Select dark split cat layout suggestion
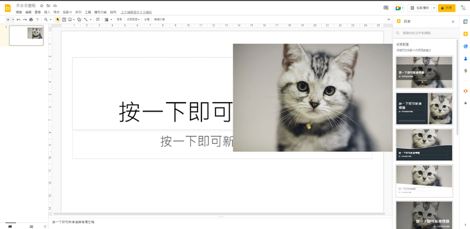Image resolution: width=470 pixels, height=229 pixels. 424,108
